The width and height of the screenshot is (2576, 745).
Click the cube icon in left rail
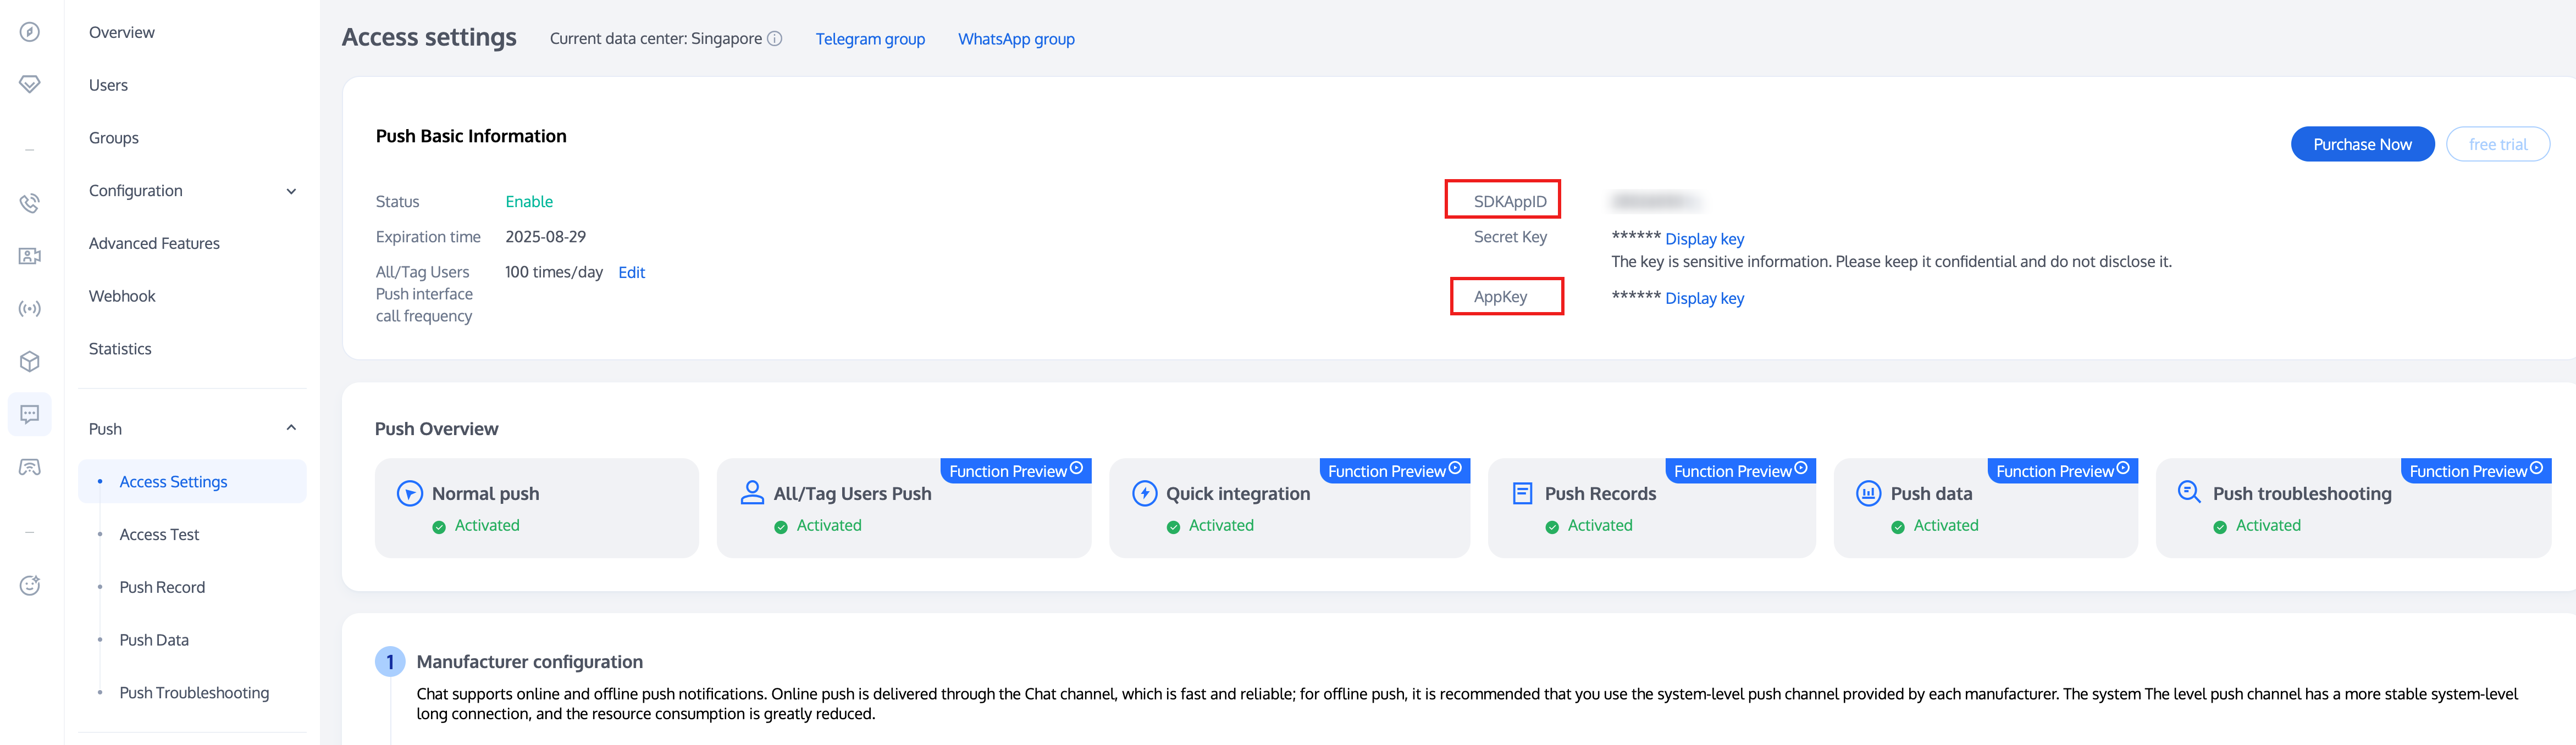click(30, 361)
